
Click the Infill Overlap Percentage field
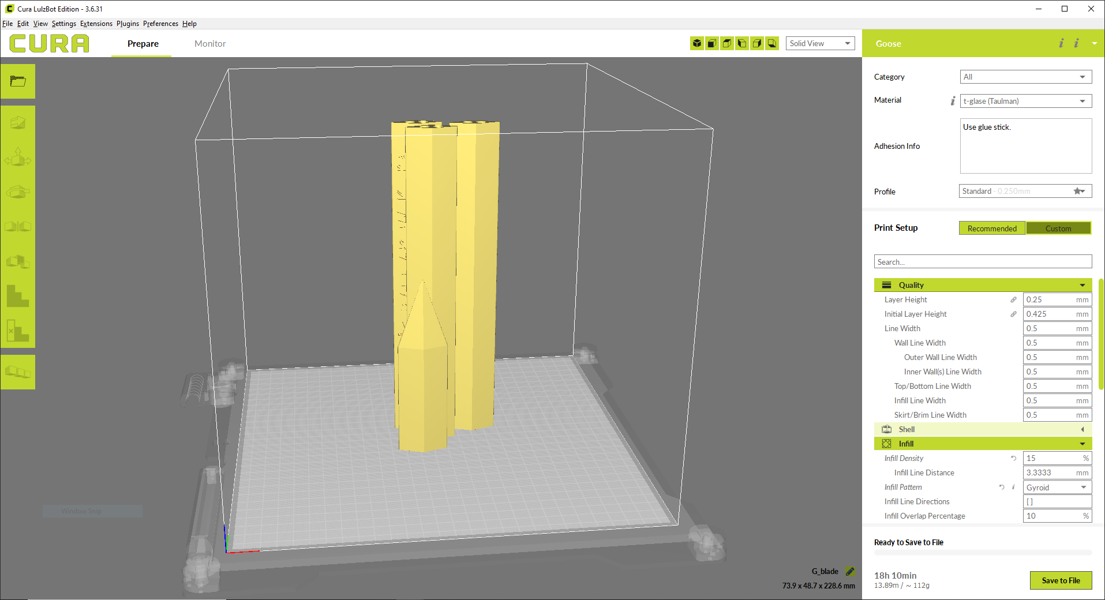click(x=1057, y=516)
